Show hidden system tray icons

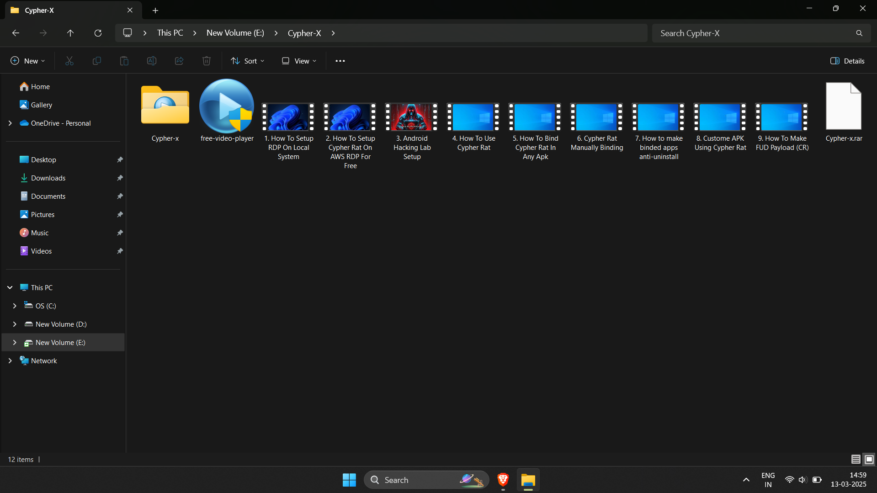point(746,480)
